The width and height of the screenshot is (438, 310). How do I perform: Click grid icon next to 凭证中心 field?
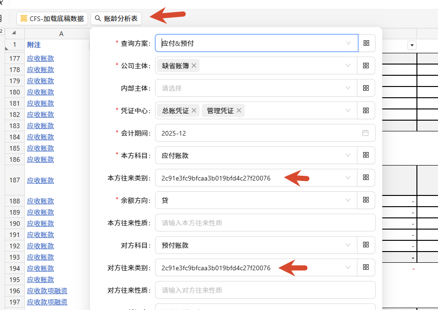coord(366,110)
